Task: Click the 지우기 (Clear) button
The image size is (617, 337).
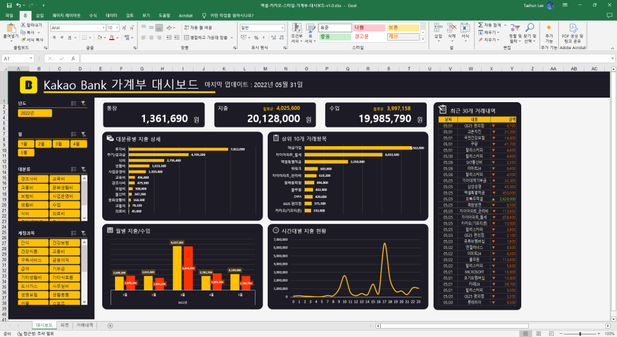Action: [489, 40]
